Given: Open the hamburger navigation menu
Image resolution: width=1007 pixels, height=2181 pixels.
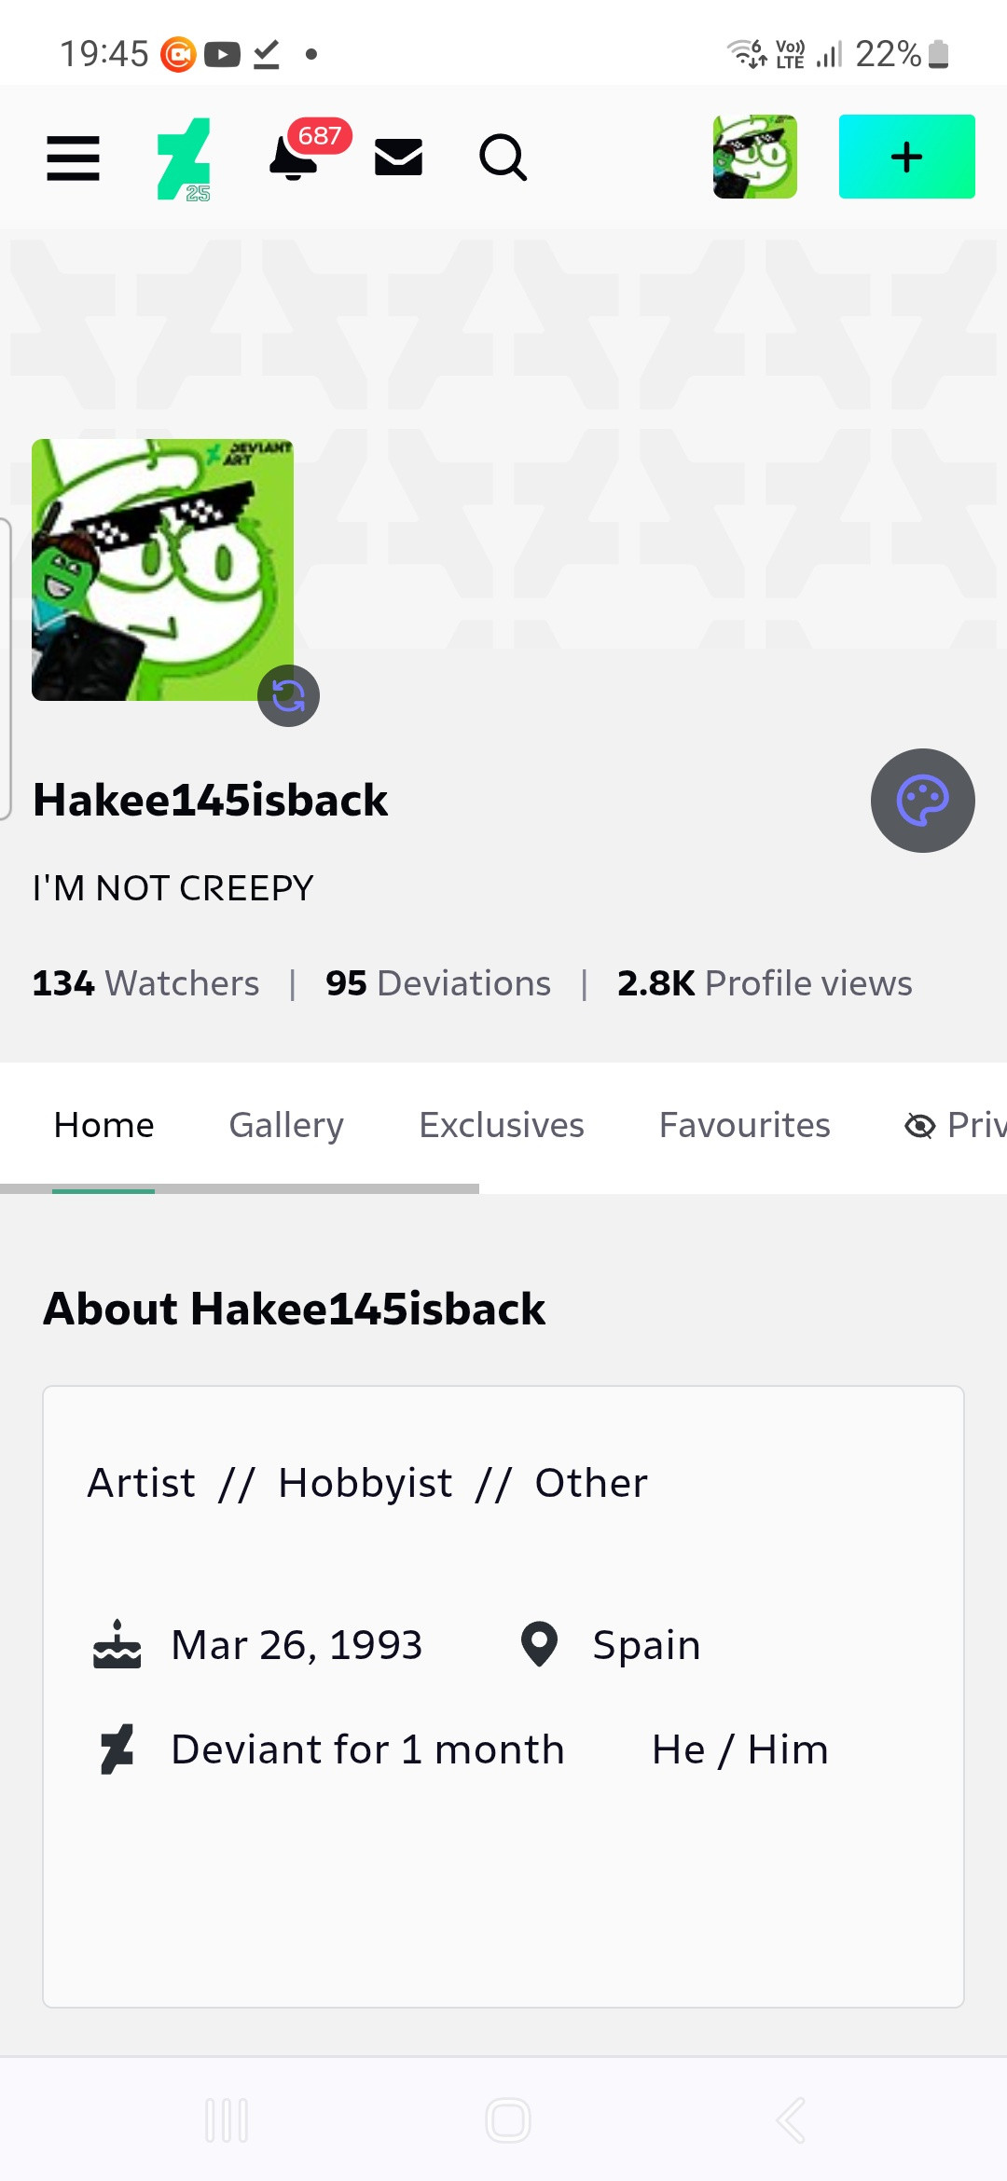Looking at the screenshot, I should coord(73,158).
